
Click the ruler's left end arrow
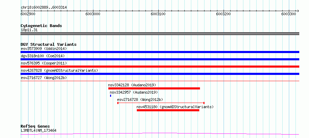pos(22,11)
